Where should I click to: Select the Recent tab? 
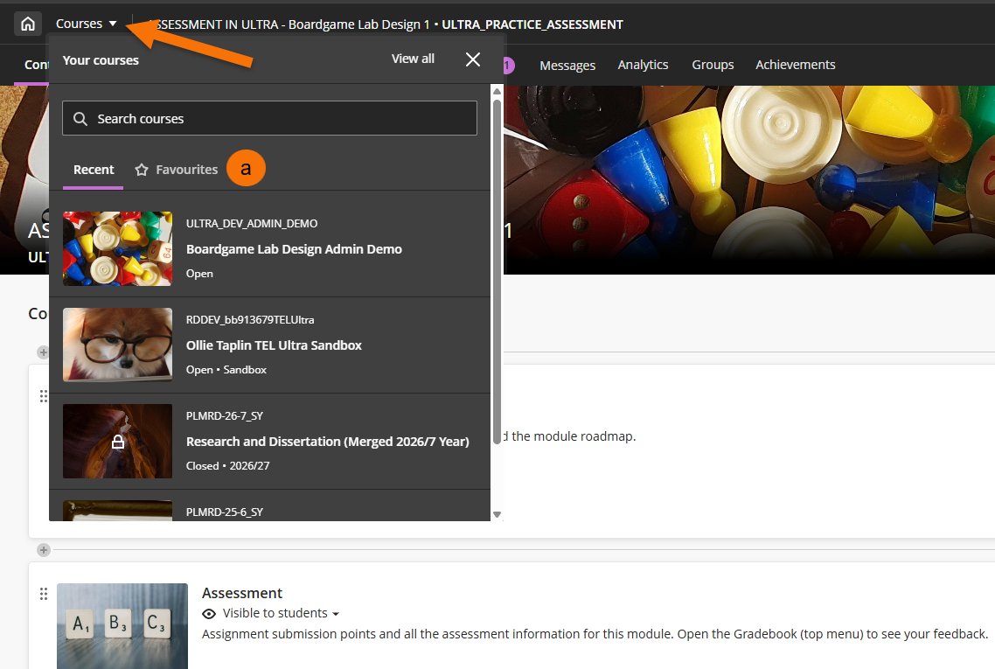pyautogui.click(x=94, y=170)
